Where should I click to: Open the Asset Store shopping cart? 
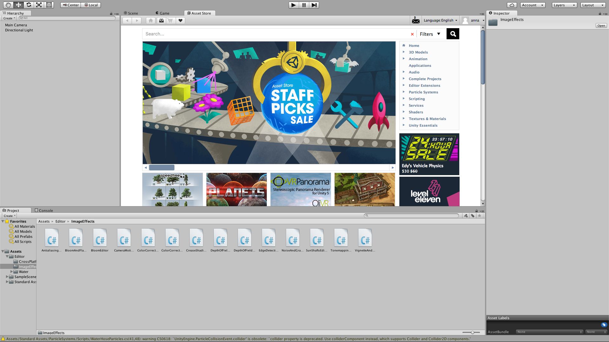point(170,21)
